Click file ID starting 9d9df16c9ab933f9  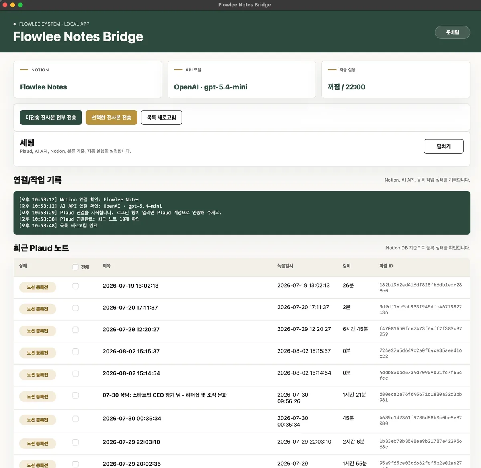click(420, 310)
